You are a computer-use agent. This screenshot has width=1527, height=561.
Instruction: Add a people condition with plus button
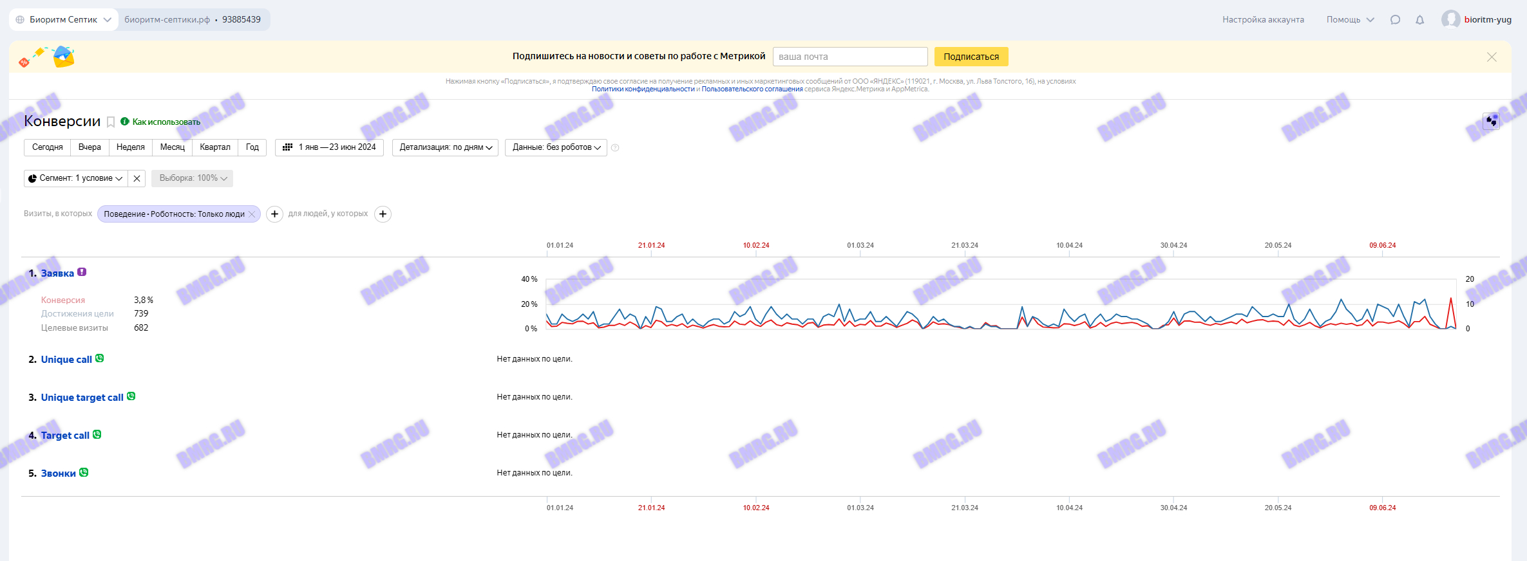tap(383, 214)
